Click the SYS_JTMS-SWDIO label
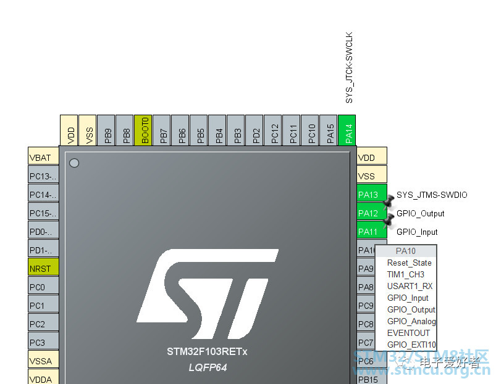The width and height of the screenshot is (496, 384). (432, 195)
